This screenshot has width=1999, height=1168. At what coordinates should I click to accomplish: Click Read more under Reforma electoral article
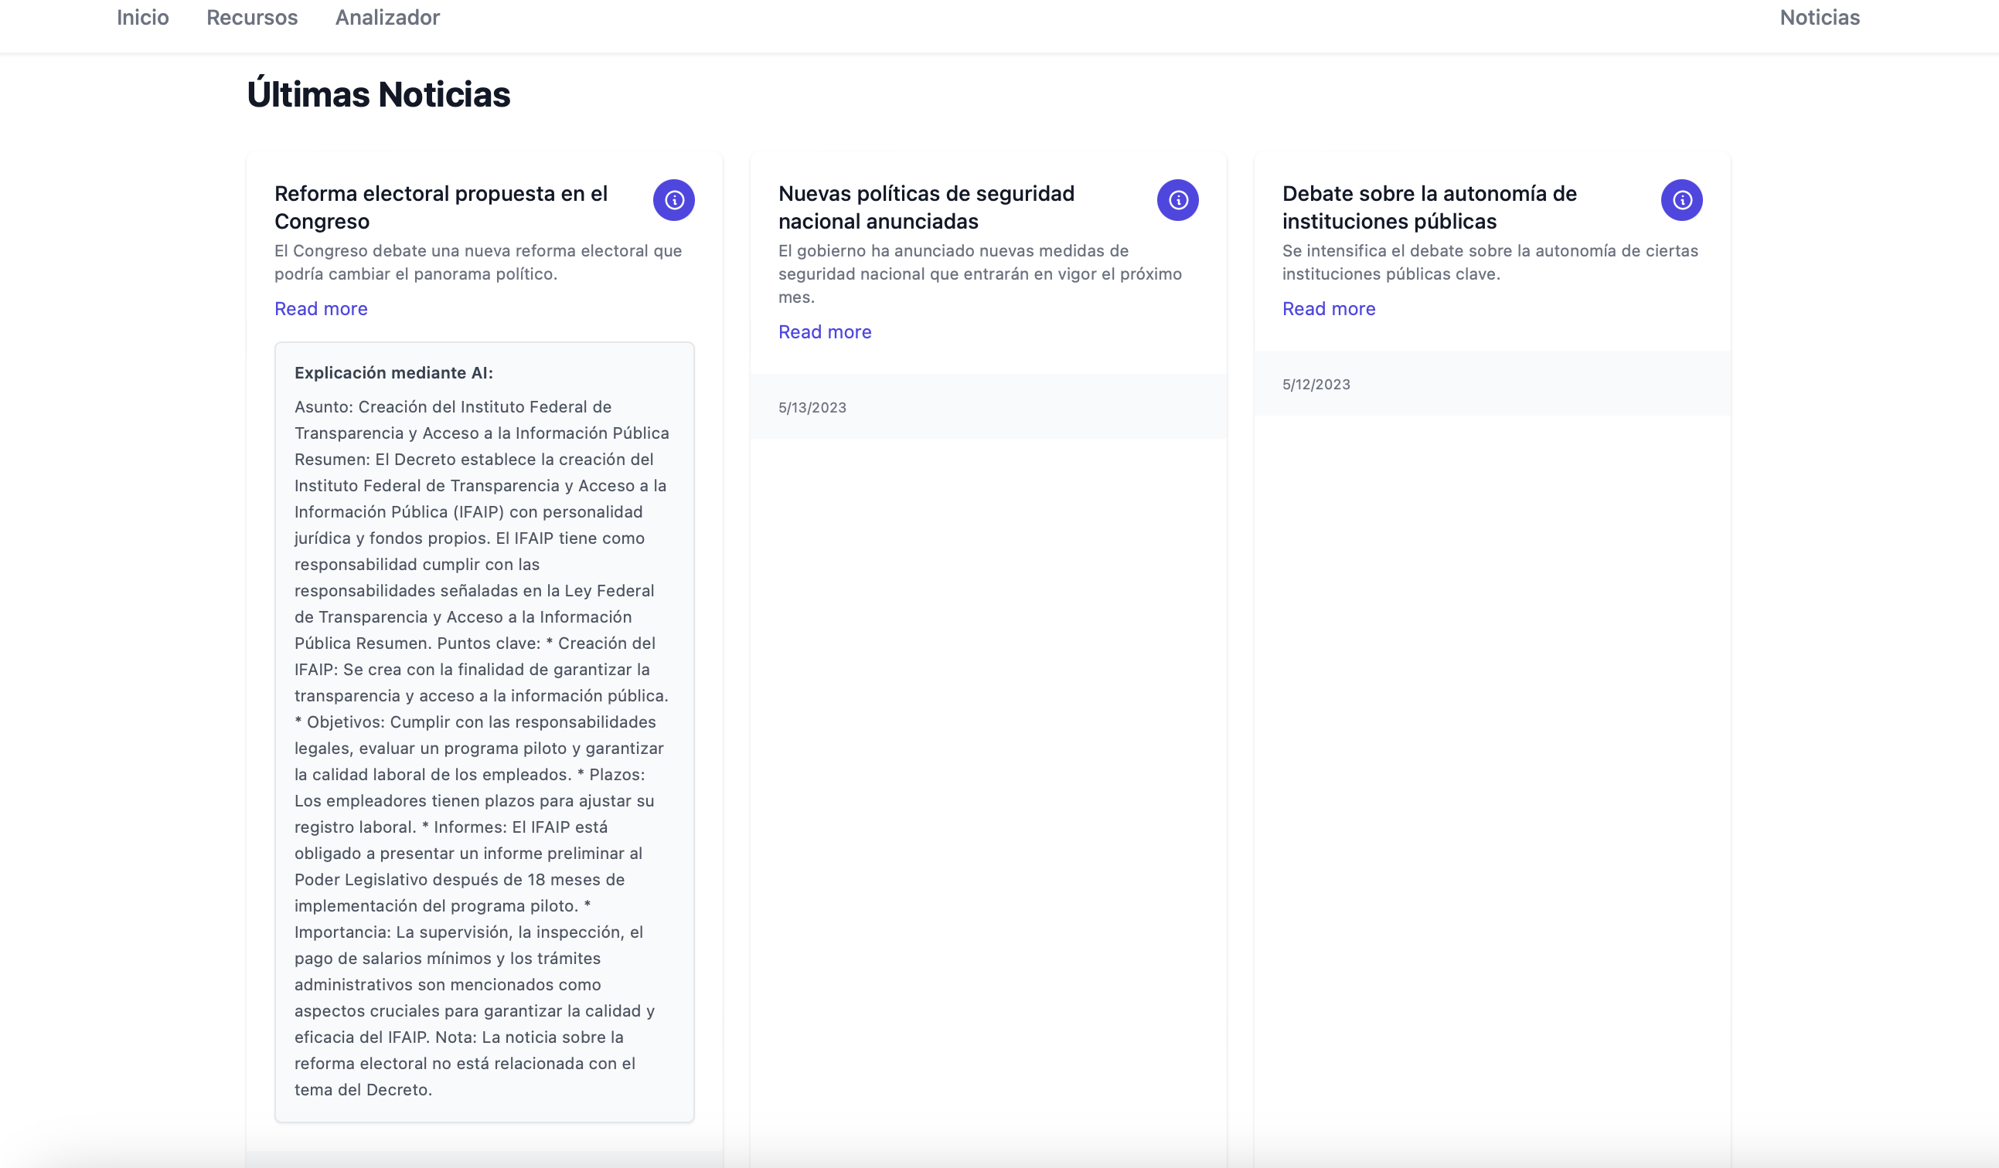click(321, 308)
